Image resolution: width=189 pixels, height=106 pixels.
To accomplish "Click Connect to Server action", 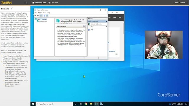I will point(96,24).
